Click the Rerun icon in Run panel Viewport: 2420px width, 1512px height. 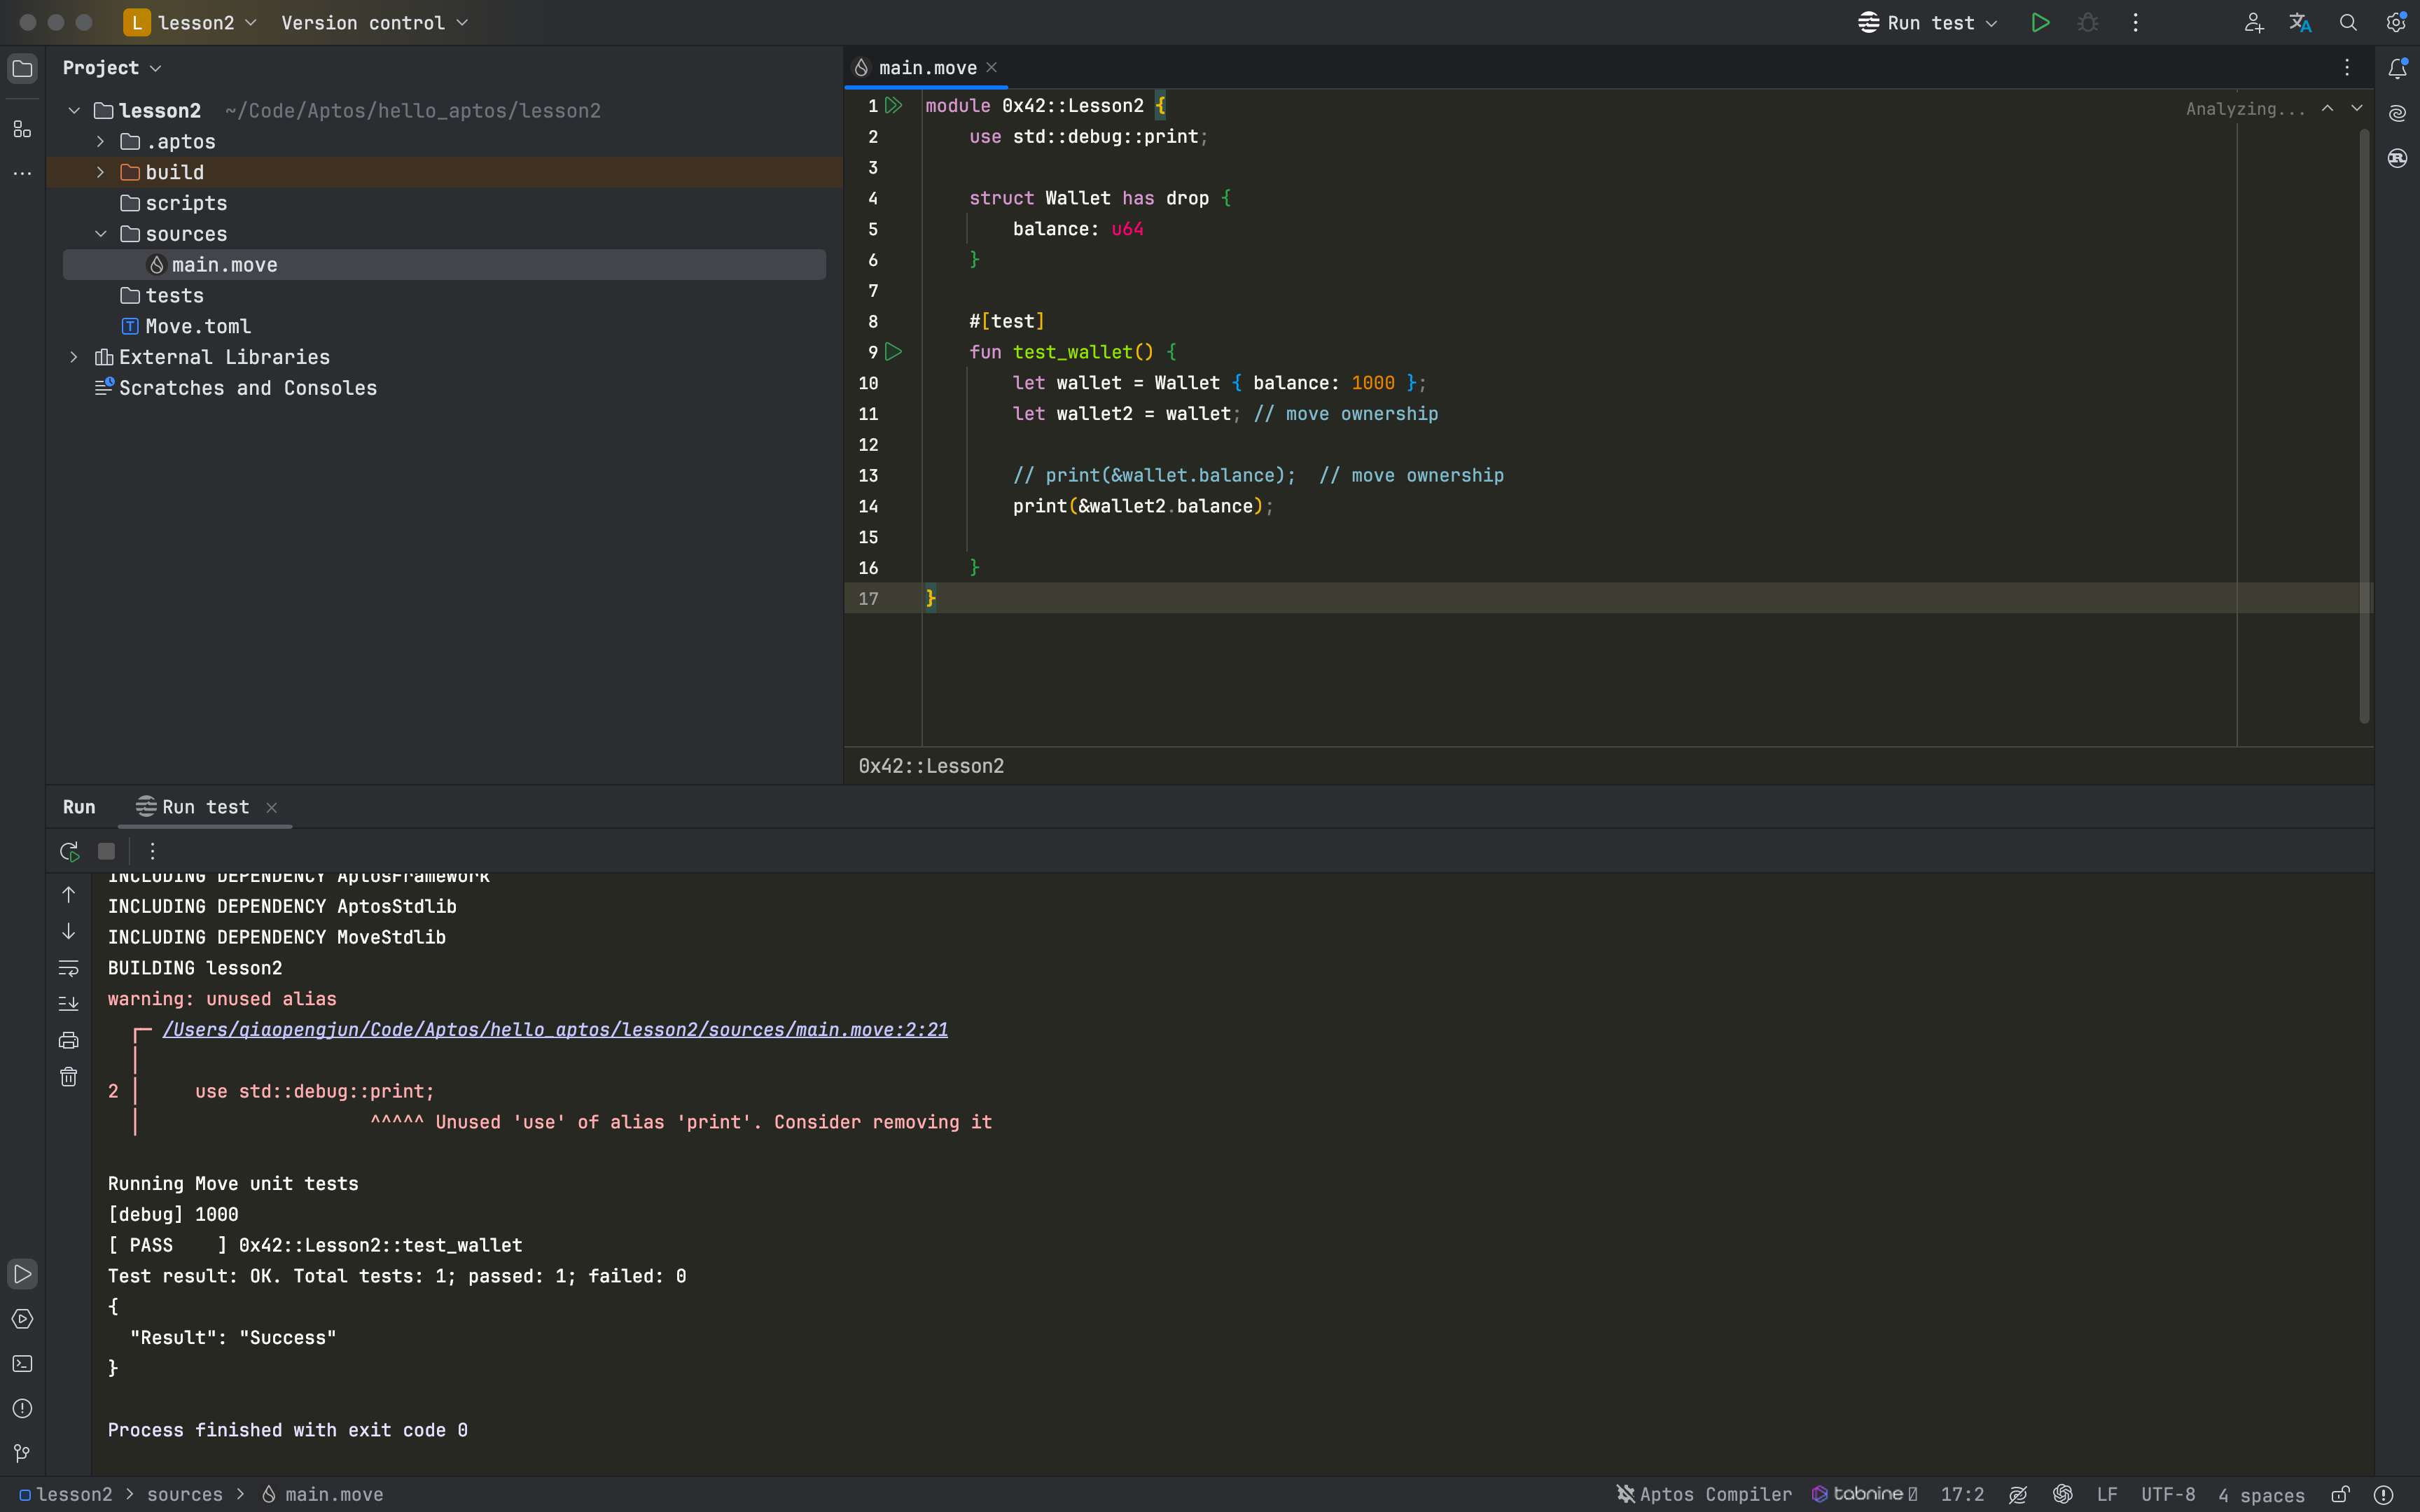(69, 851)
